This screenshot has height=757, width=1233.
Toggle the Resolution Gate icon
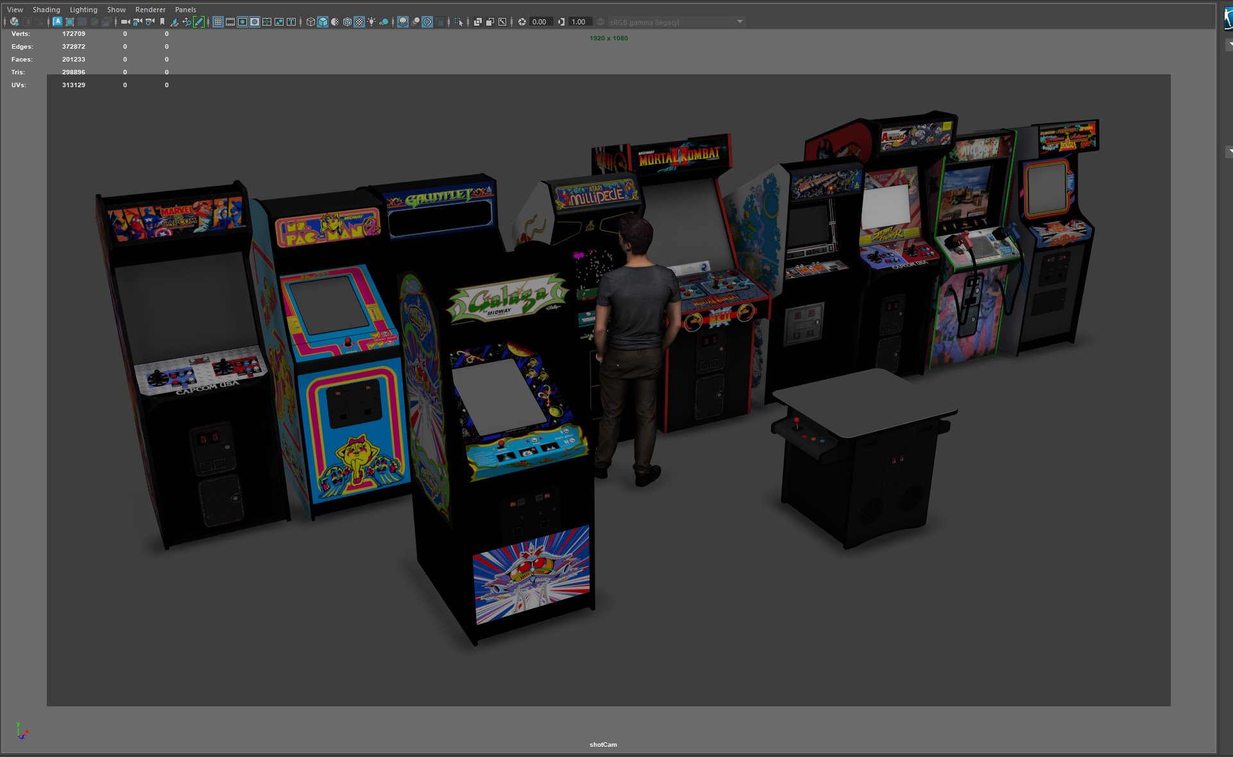242,22
